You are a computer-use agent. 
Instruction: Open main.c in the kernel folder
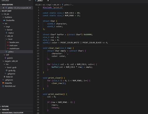[x=11, y=33]
